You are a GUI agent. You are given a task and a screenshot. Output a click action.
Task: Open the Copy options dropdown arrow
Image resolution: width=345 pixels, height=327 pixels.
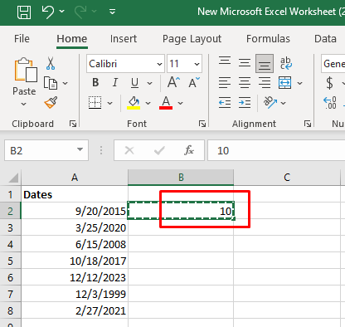pyautogui.click(x=66, y=83)
